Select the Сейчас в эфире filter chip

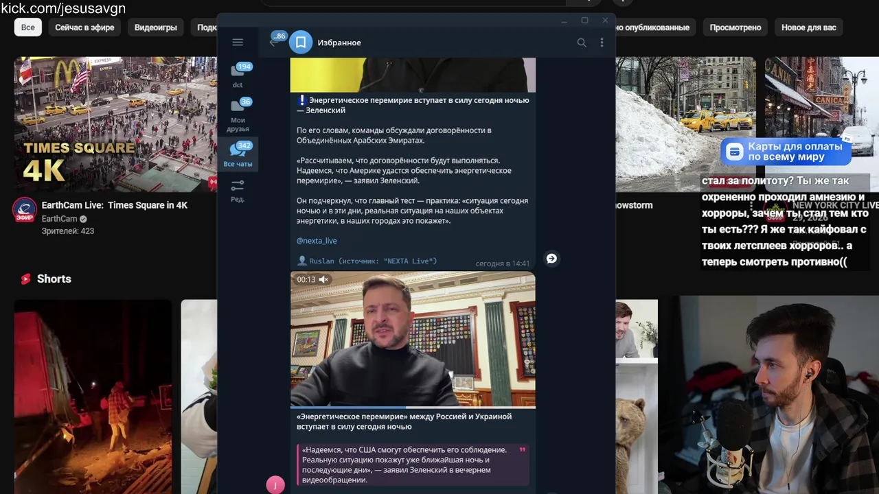click(84, 27)
